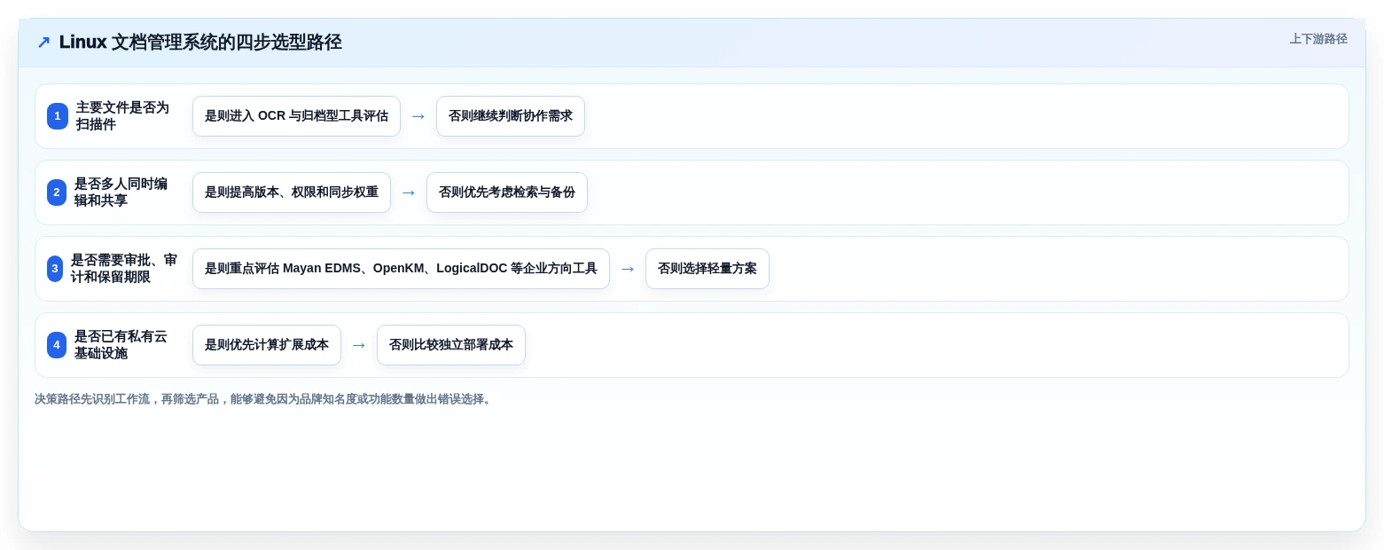This screenshot has width=1384, height=550.
Task: Click the footer note starting 决策路径先识别工作流
Action: tap(263, 399)
